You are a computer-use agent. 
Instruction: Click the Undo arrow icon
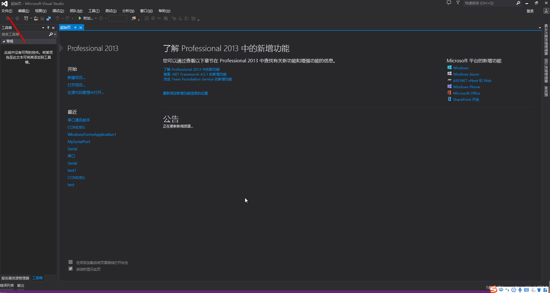click(x=57, y=18)
